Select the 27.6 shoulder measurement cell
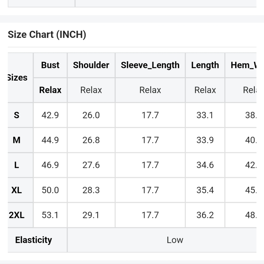The width and height of the screenshot is (264, 264). (x=91, y=165)
